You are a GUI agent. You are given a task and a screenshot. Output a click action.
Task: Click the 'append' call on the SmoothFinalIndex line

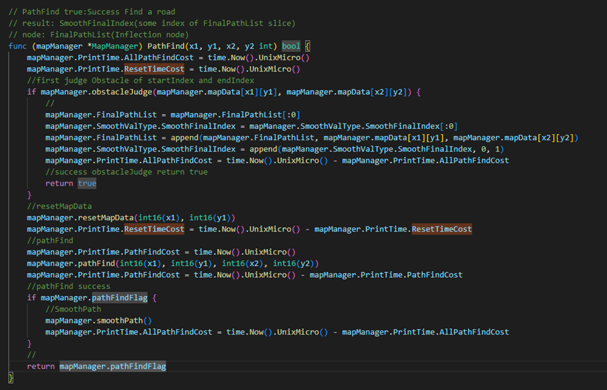263,149
